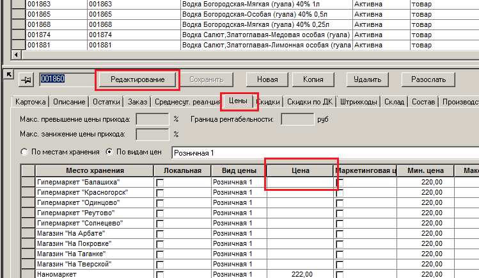
Task: Switch to the Остатки tab
Action: click(x=106, y=102)
